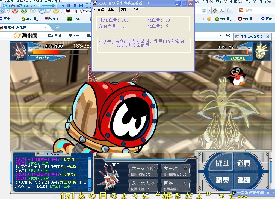The height and width of the screenshot is (199, 275).
Task: Switch to 血量 tab in helper window
Action: point(111,10)
